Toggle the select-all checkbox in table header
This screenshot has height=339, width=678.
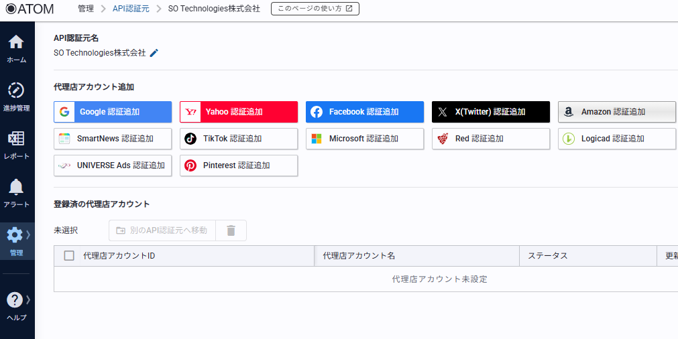(69, 256)
